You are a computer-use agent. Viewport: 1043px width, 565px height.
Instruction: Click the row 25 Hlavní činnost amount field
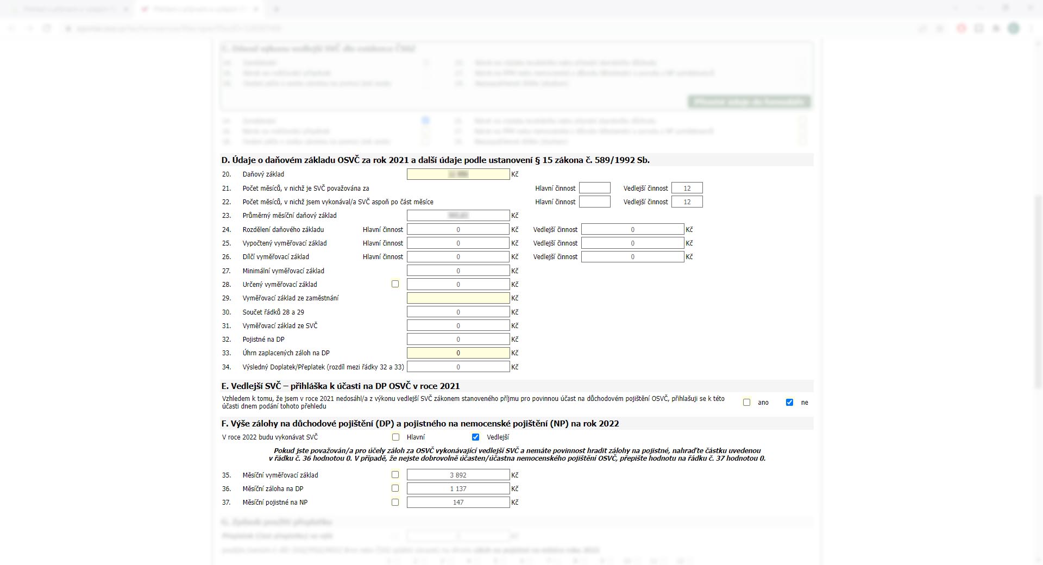[458, 243]
